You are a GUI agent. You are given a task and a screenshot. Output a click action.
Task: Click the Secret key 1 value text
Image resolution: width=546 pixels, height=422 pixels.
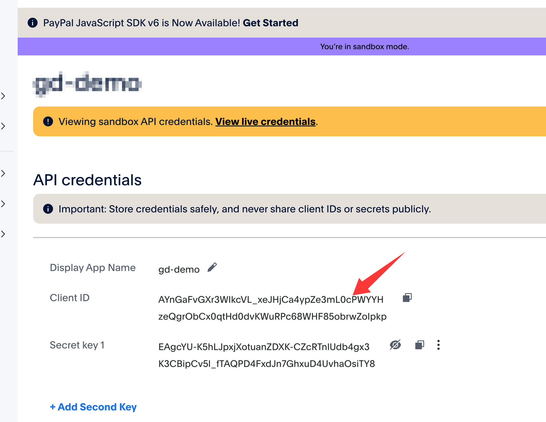(x=266, y=355)
